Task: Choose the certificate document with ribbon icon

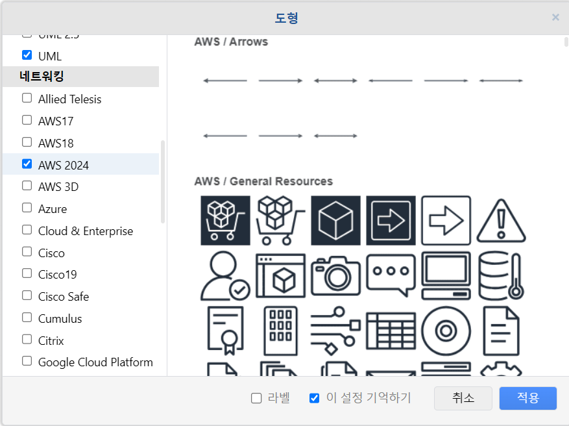Action: 225,331
